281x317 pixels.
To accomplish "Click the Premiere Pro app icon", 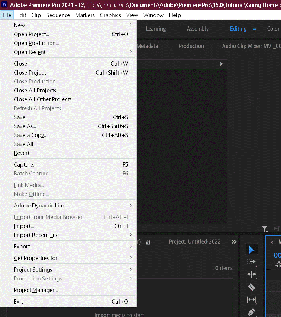I will [x=4, y=4].
